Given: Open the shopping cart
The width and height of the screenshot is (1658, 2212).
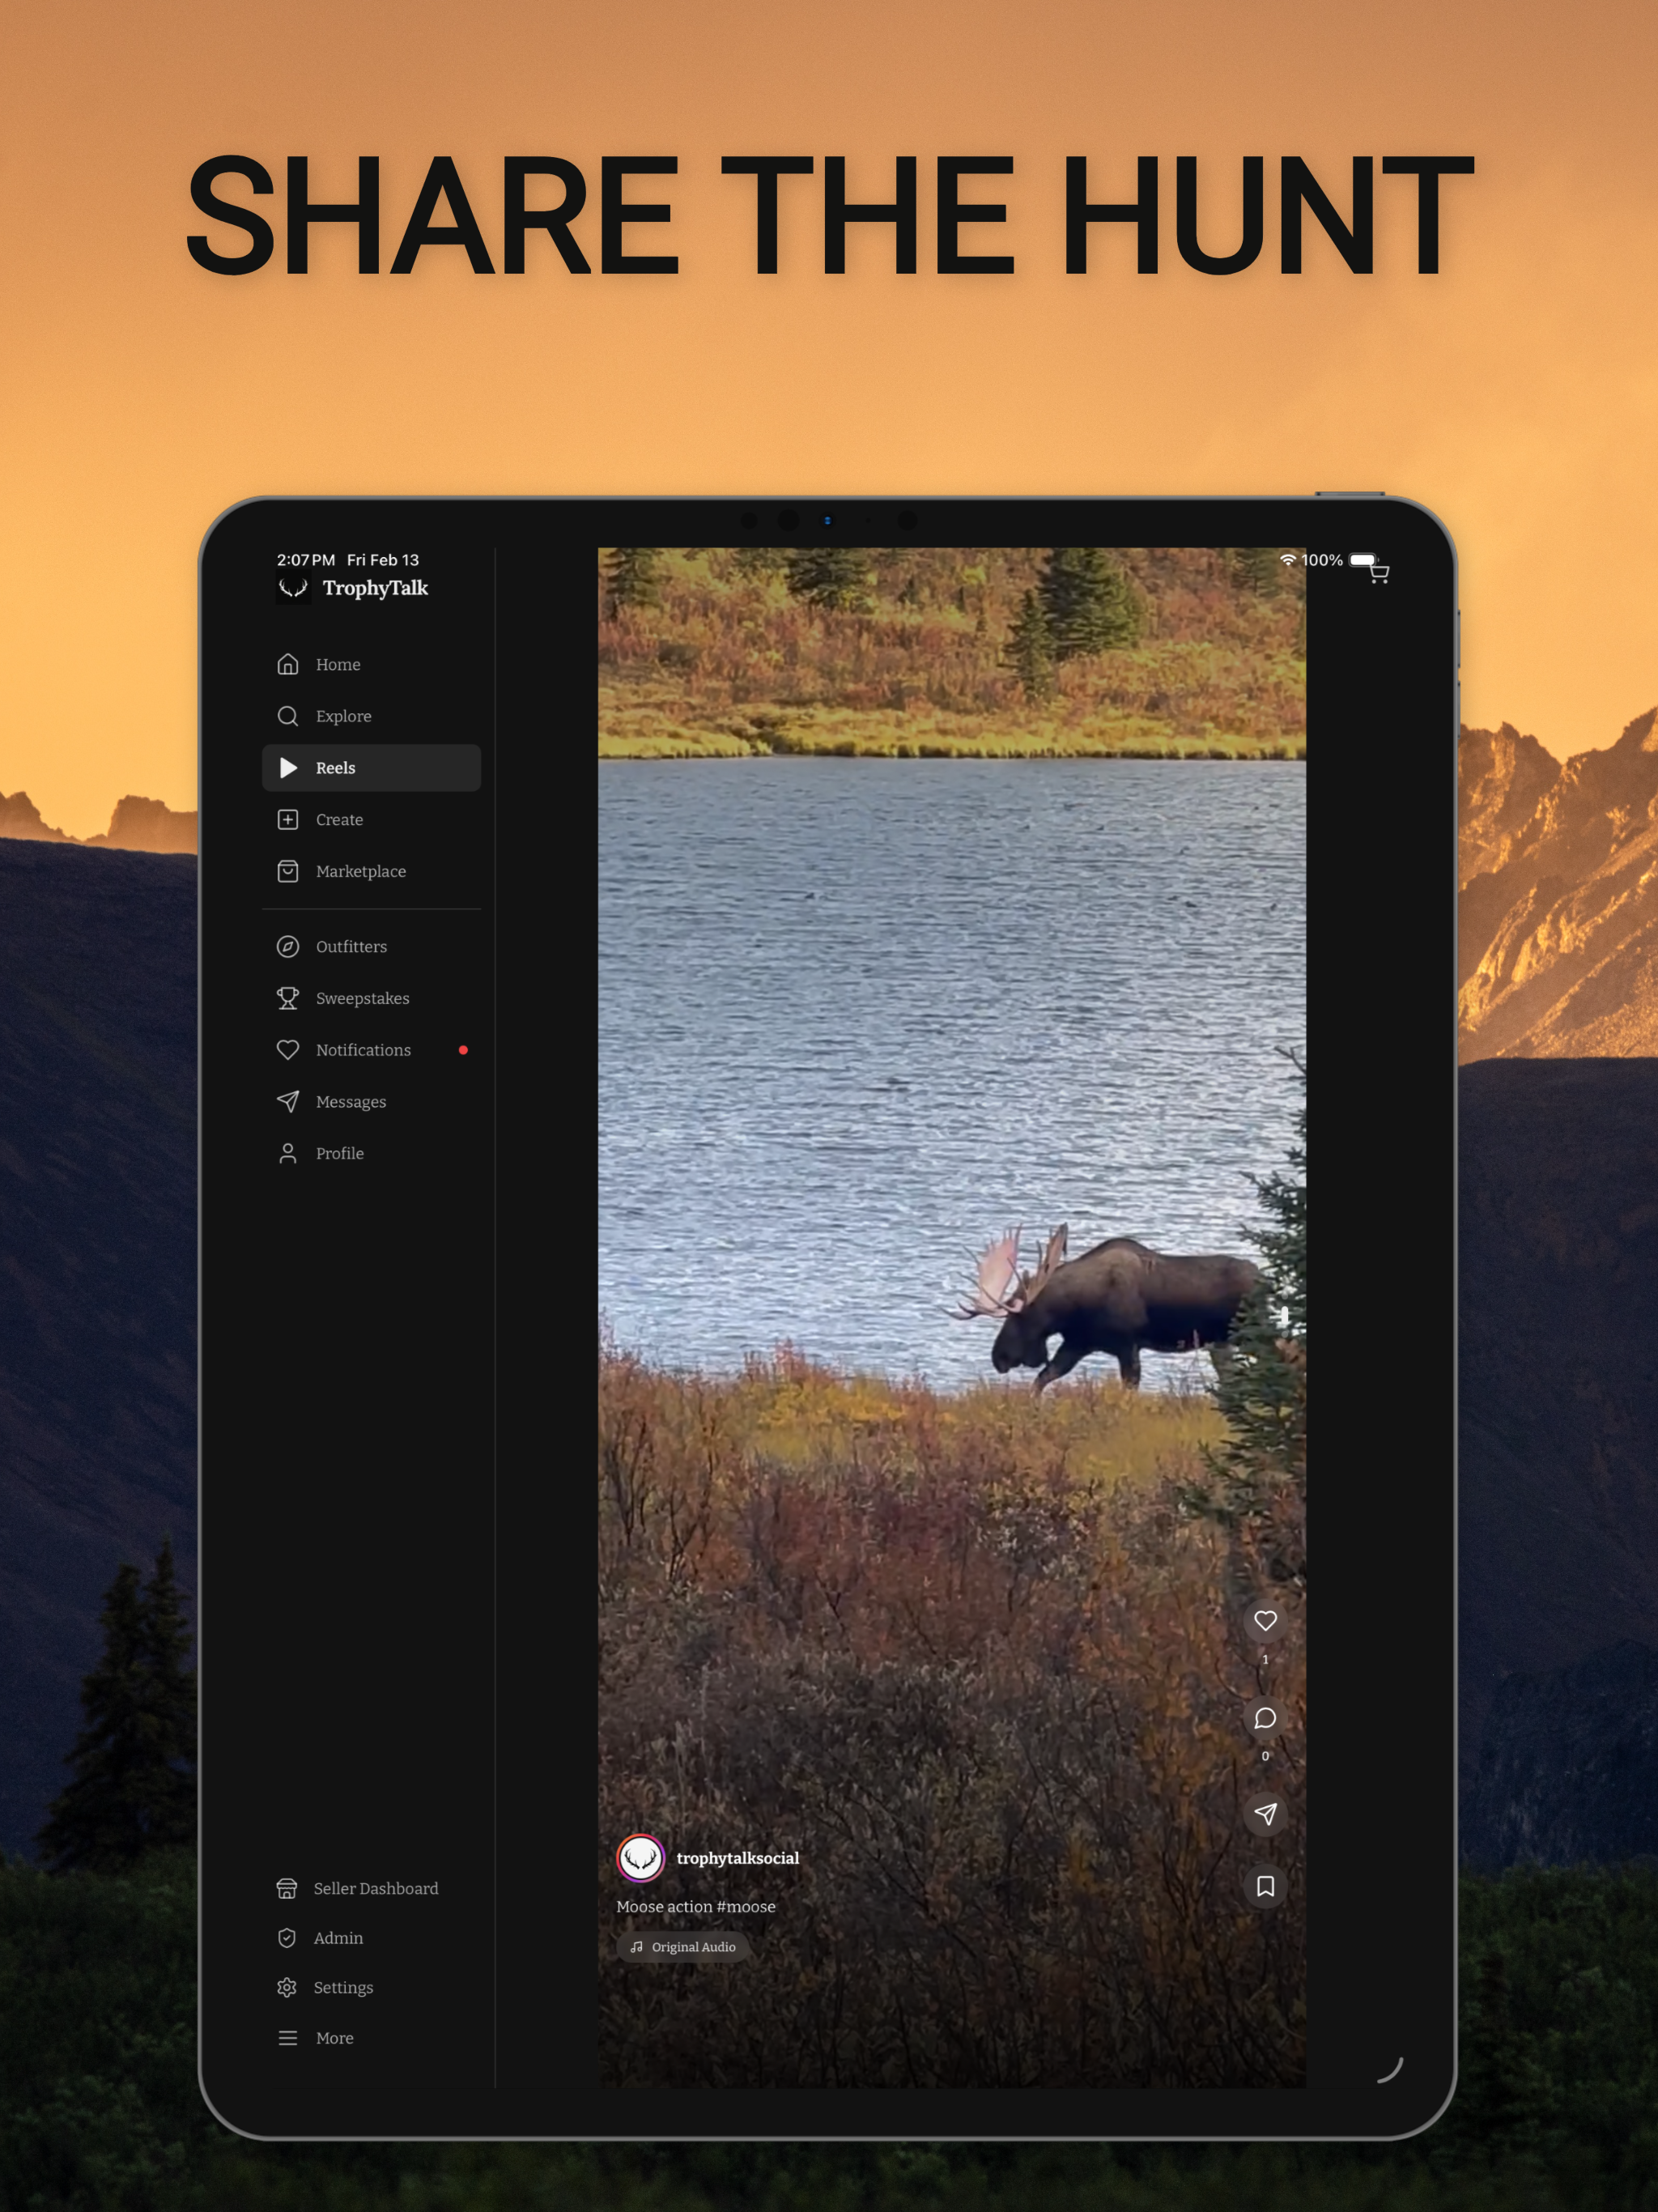Looking at the screenshot, I should (x=1380, y=573).
